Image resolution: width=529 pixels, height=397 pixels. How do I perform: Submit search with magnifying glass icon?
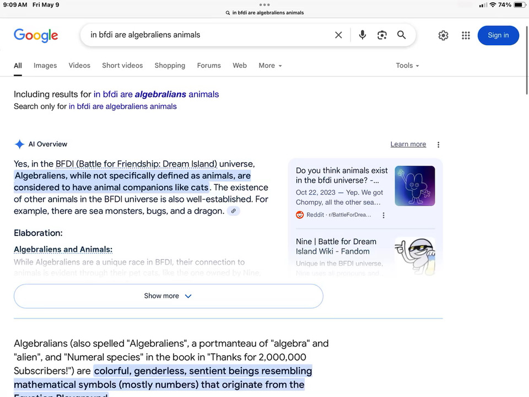pyautogui.click(x=401, y=35)
